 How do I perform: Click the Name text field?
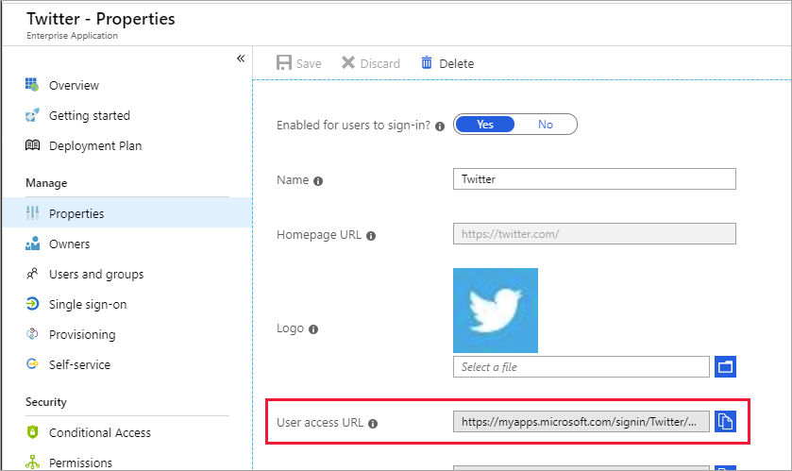(595, 179)
